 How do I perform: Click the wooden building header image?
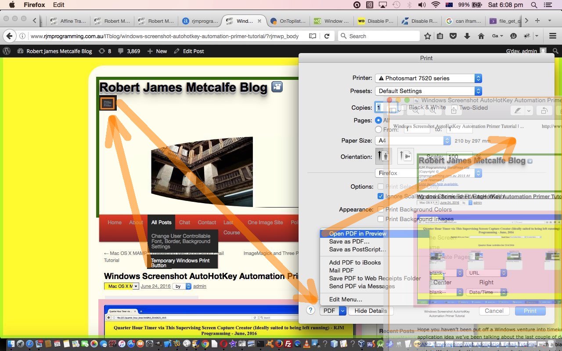(202, 172)
